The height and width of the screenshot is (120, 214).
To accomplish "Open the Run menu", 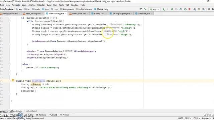I will click(55, 5).
